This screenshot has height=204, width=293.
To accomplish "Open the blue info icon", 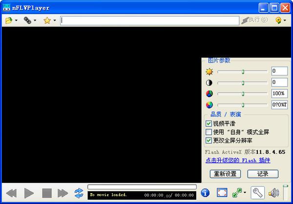I will (206, 193).
